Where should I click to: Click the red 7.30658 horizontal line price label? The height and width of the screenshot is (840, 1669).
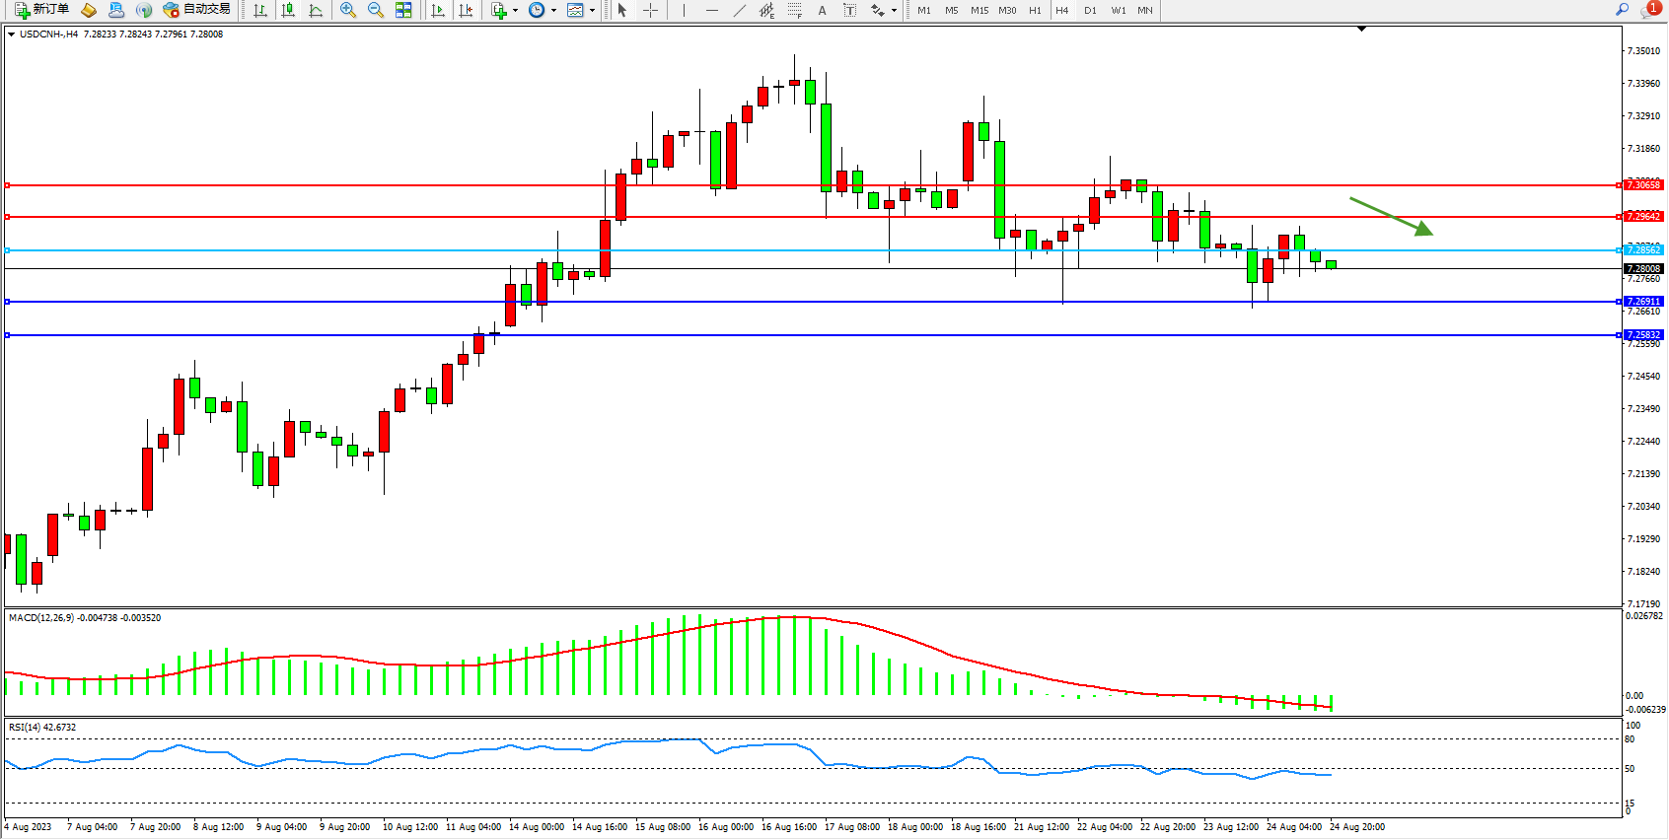click(1643, 185)
